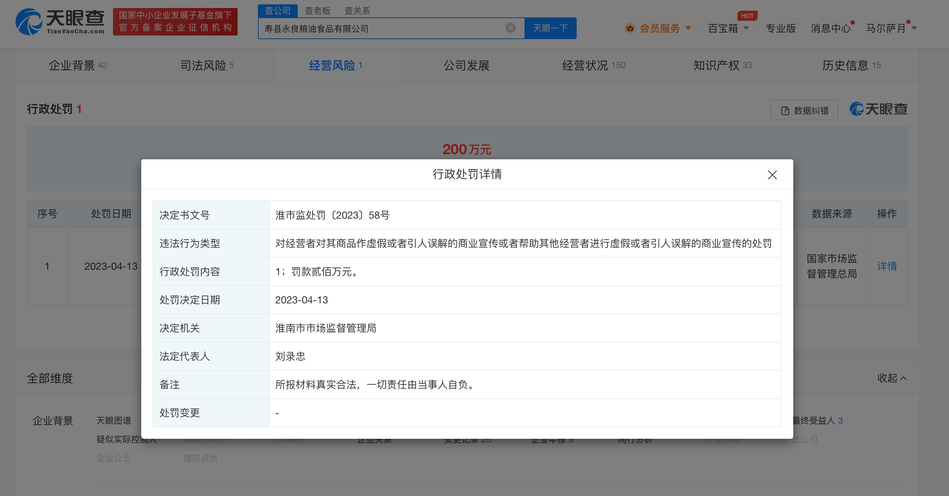Click the legal representative 刘录忠
949x496 pixels.
coord(290,357)
